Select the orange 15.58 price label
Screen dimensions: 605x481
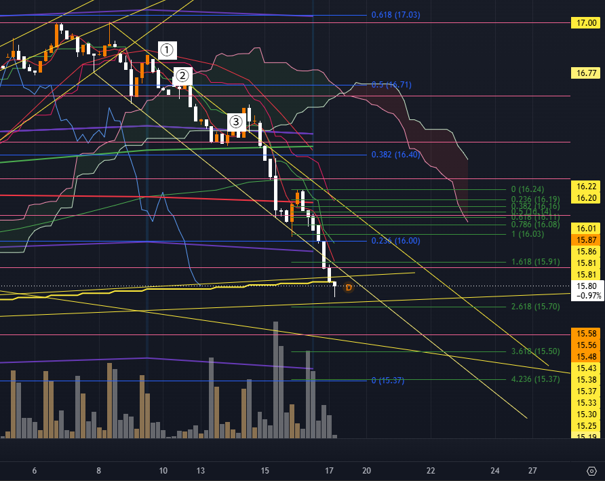point(586,334)
